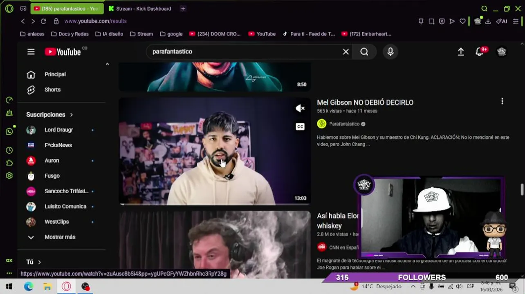Toggle captions on the Mel Gibson preview
The height and width of the screenshot is (294, 525).
300,127
